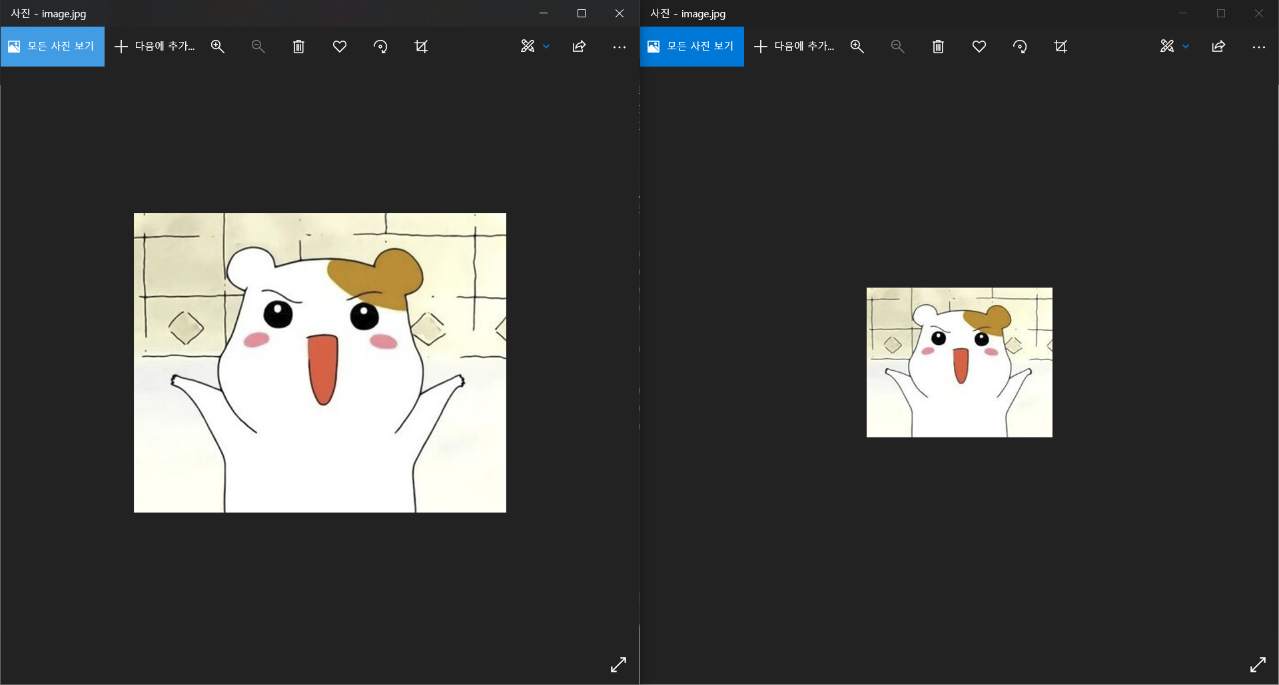
Task: Close the left Photos window
Action: pos(620,13)
